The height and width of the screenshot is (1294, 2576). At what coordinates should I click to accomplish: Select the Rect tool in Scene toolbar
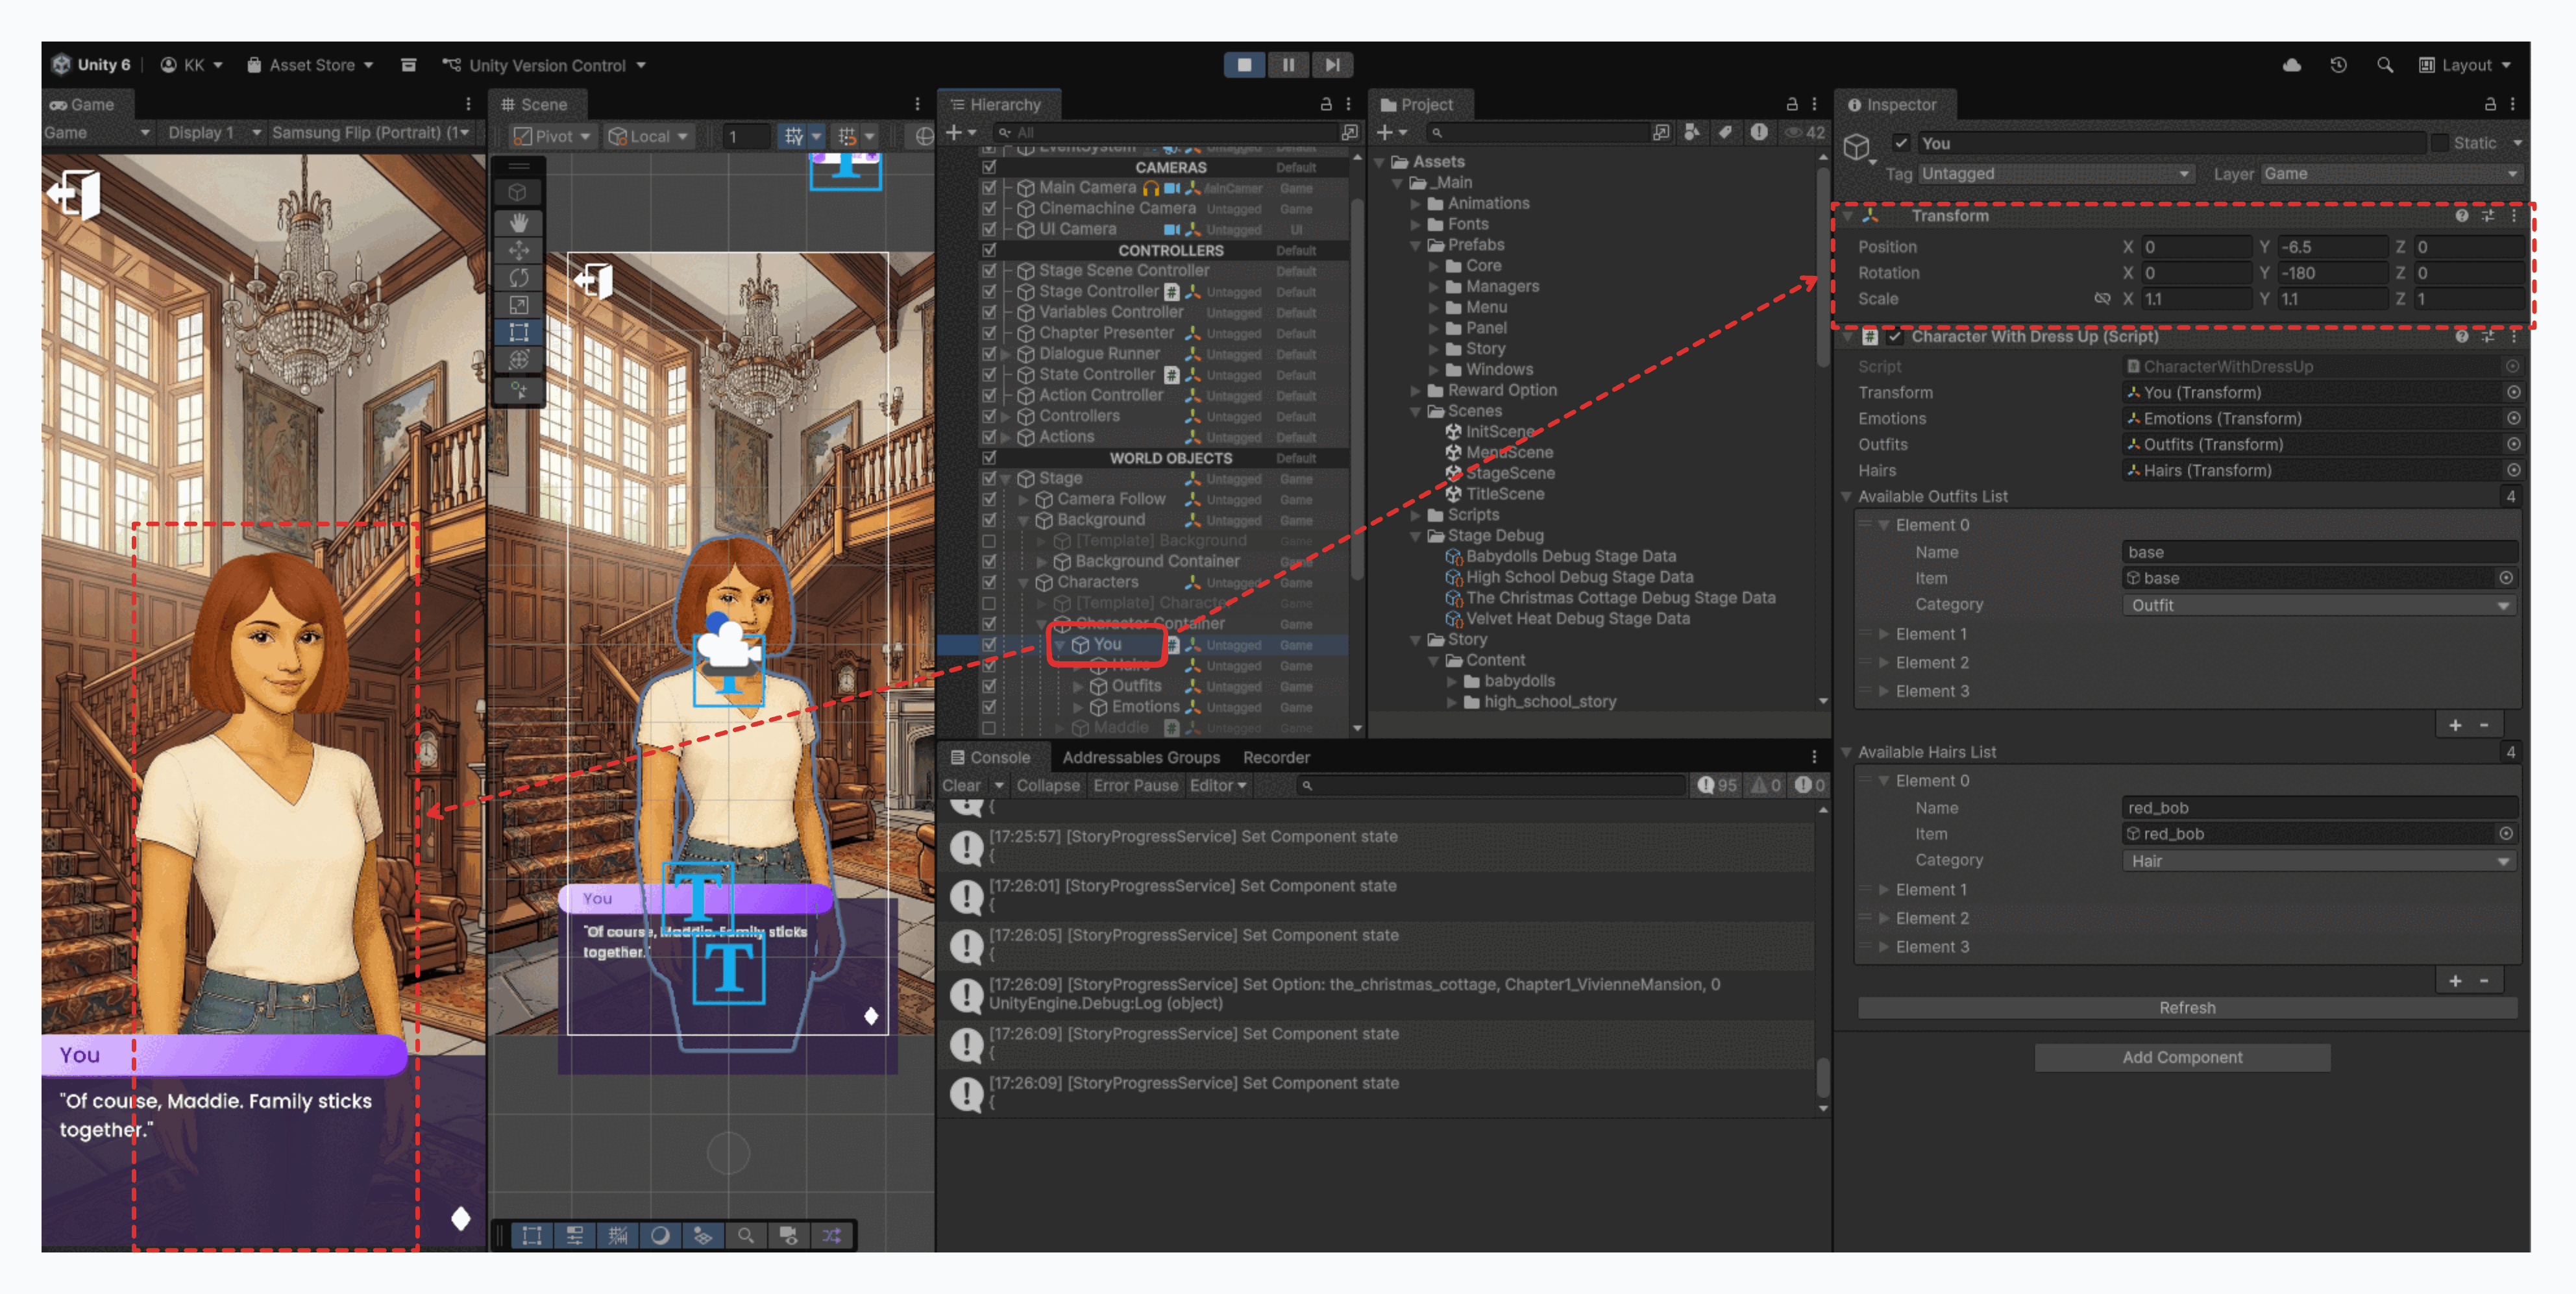[x=518, y=332]
